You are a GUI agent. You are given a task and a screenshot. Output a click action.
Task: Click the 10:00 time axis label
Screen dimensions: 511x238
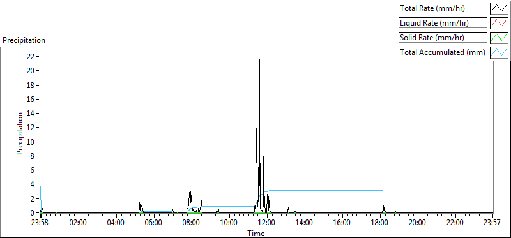229,223
